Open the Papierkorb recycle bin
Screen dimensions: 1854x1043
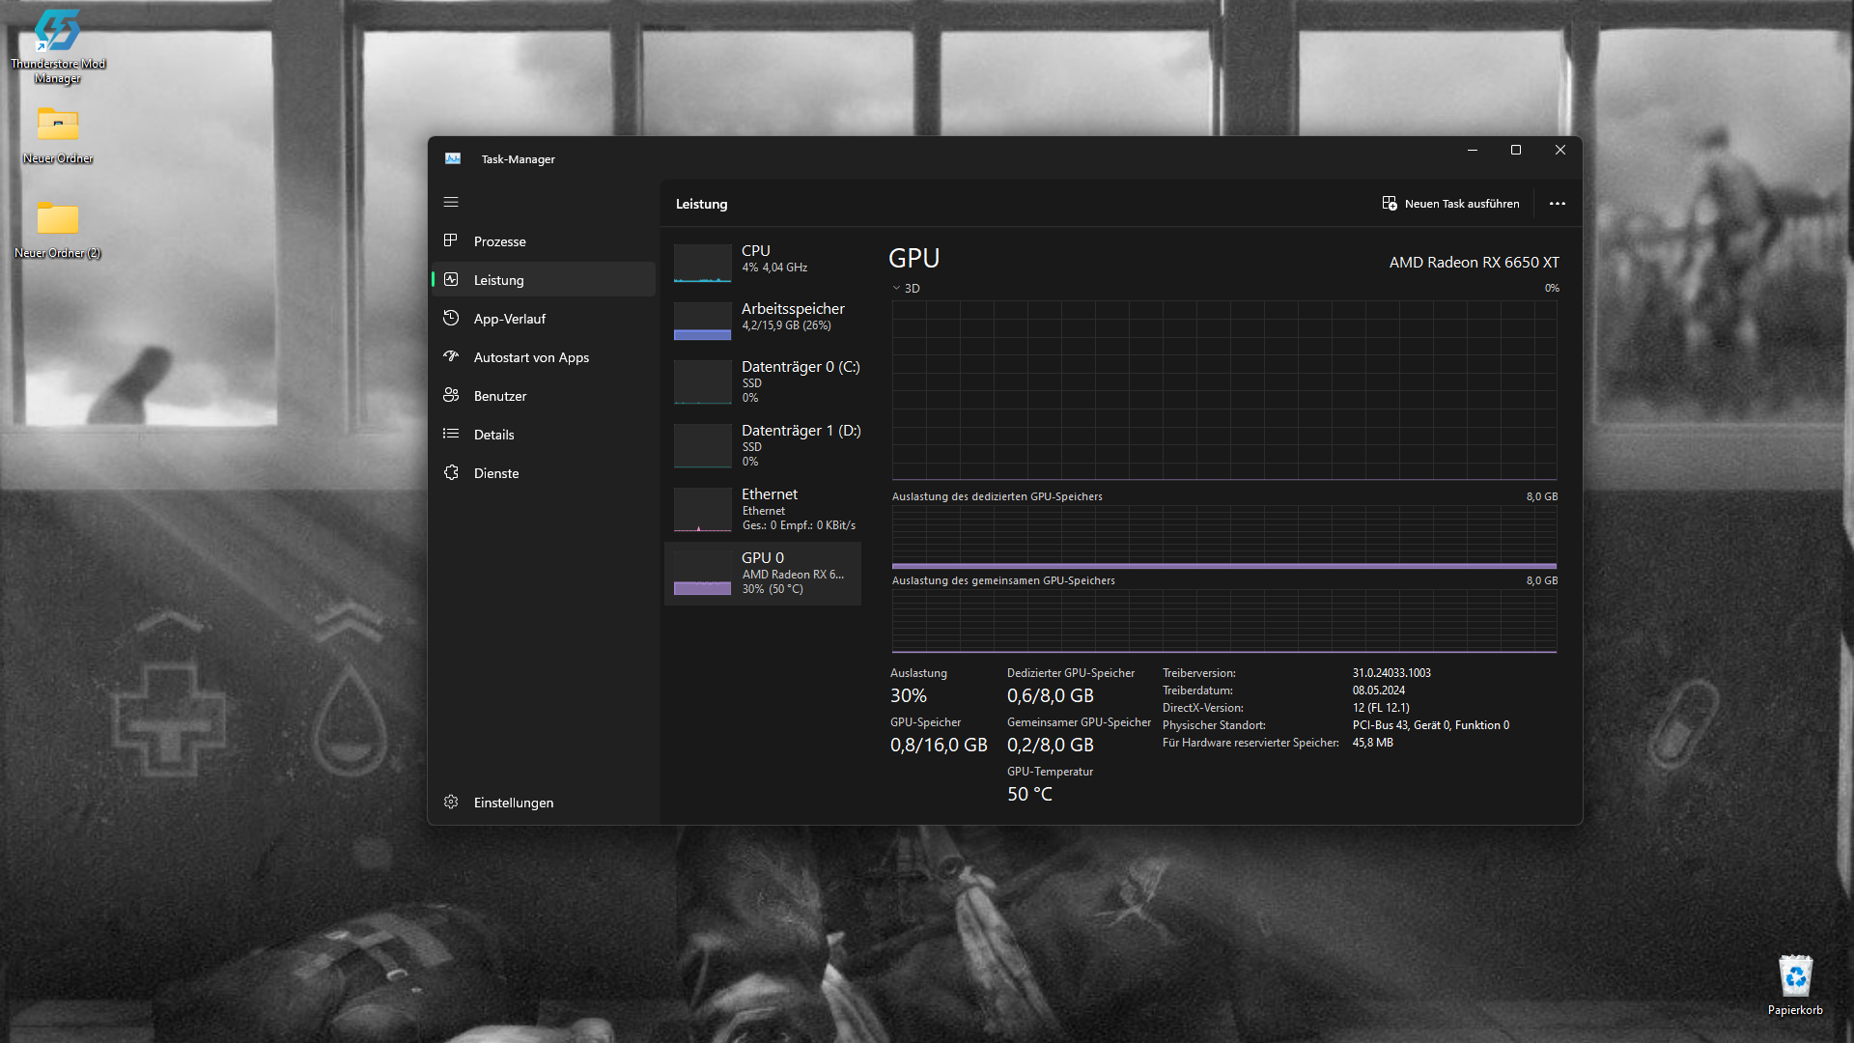point(1794,975)
